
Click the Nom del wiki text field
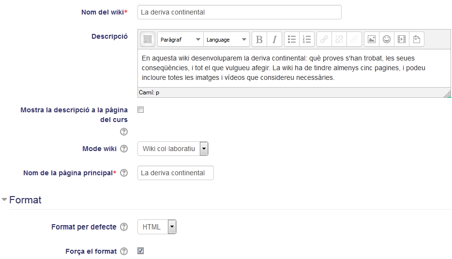240,12
